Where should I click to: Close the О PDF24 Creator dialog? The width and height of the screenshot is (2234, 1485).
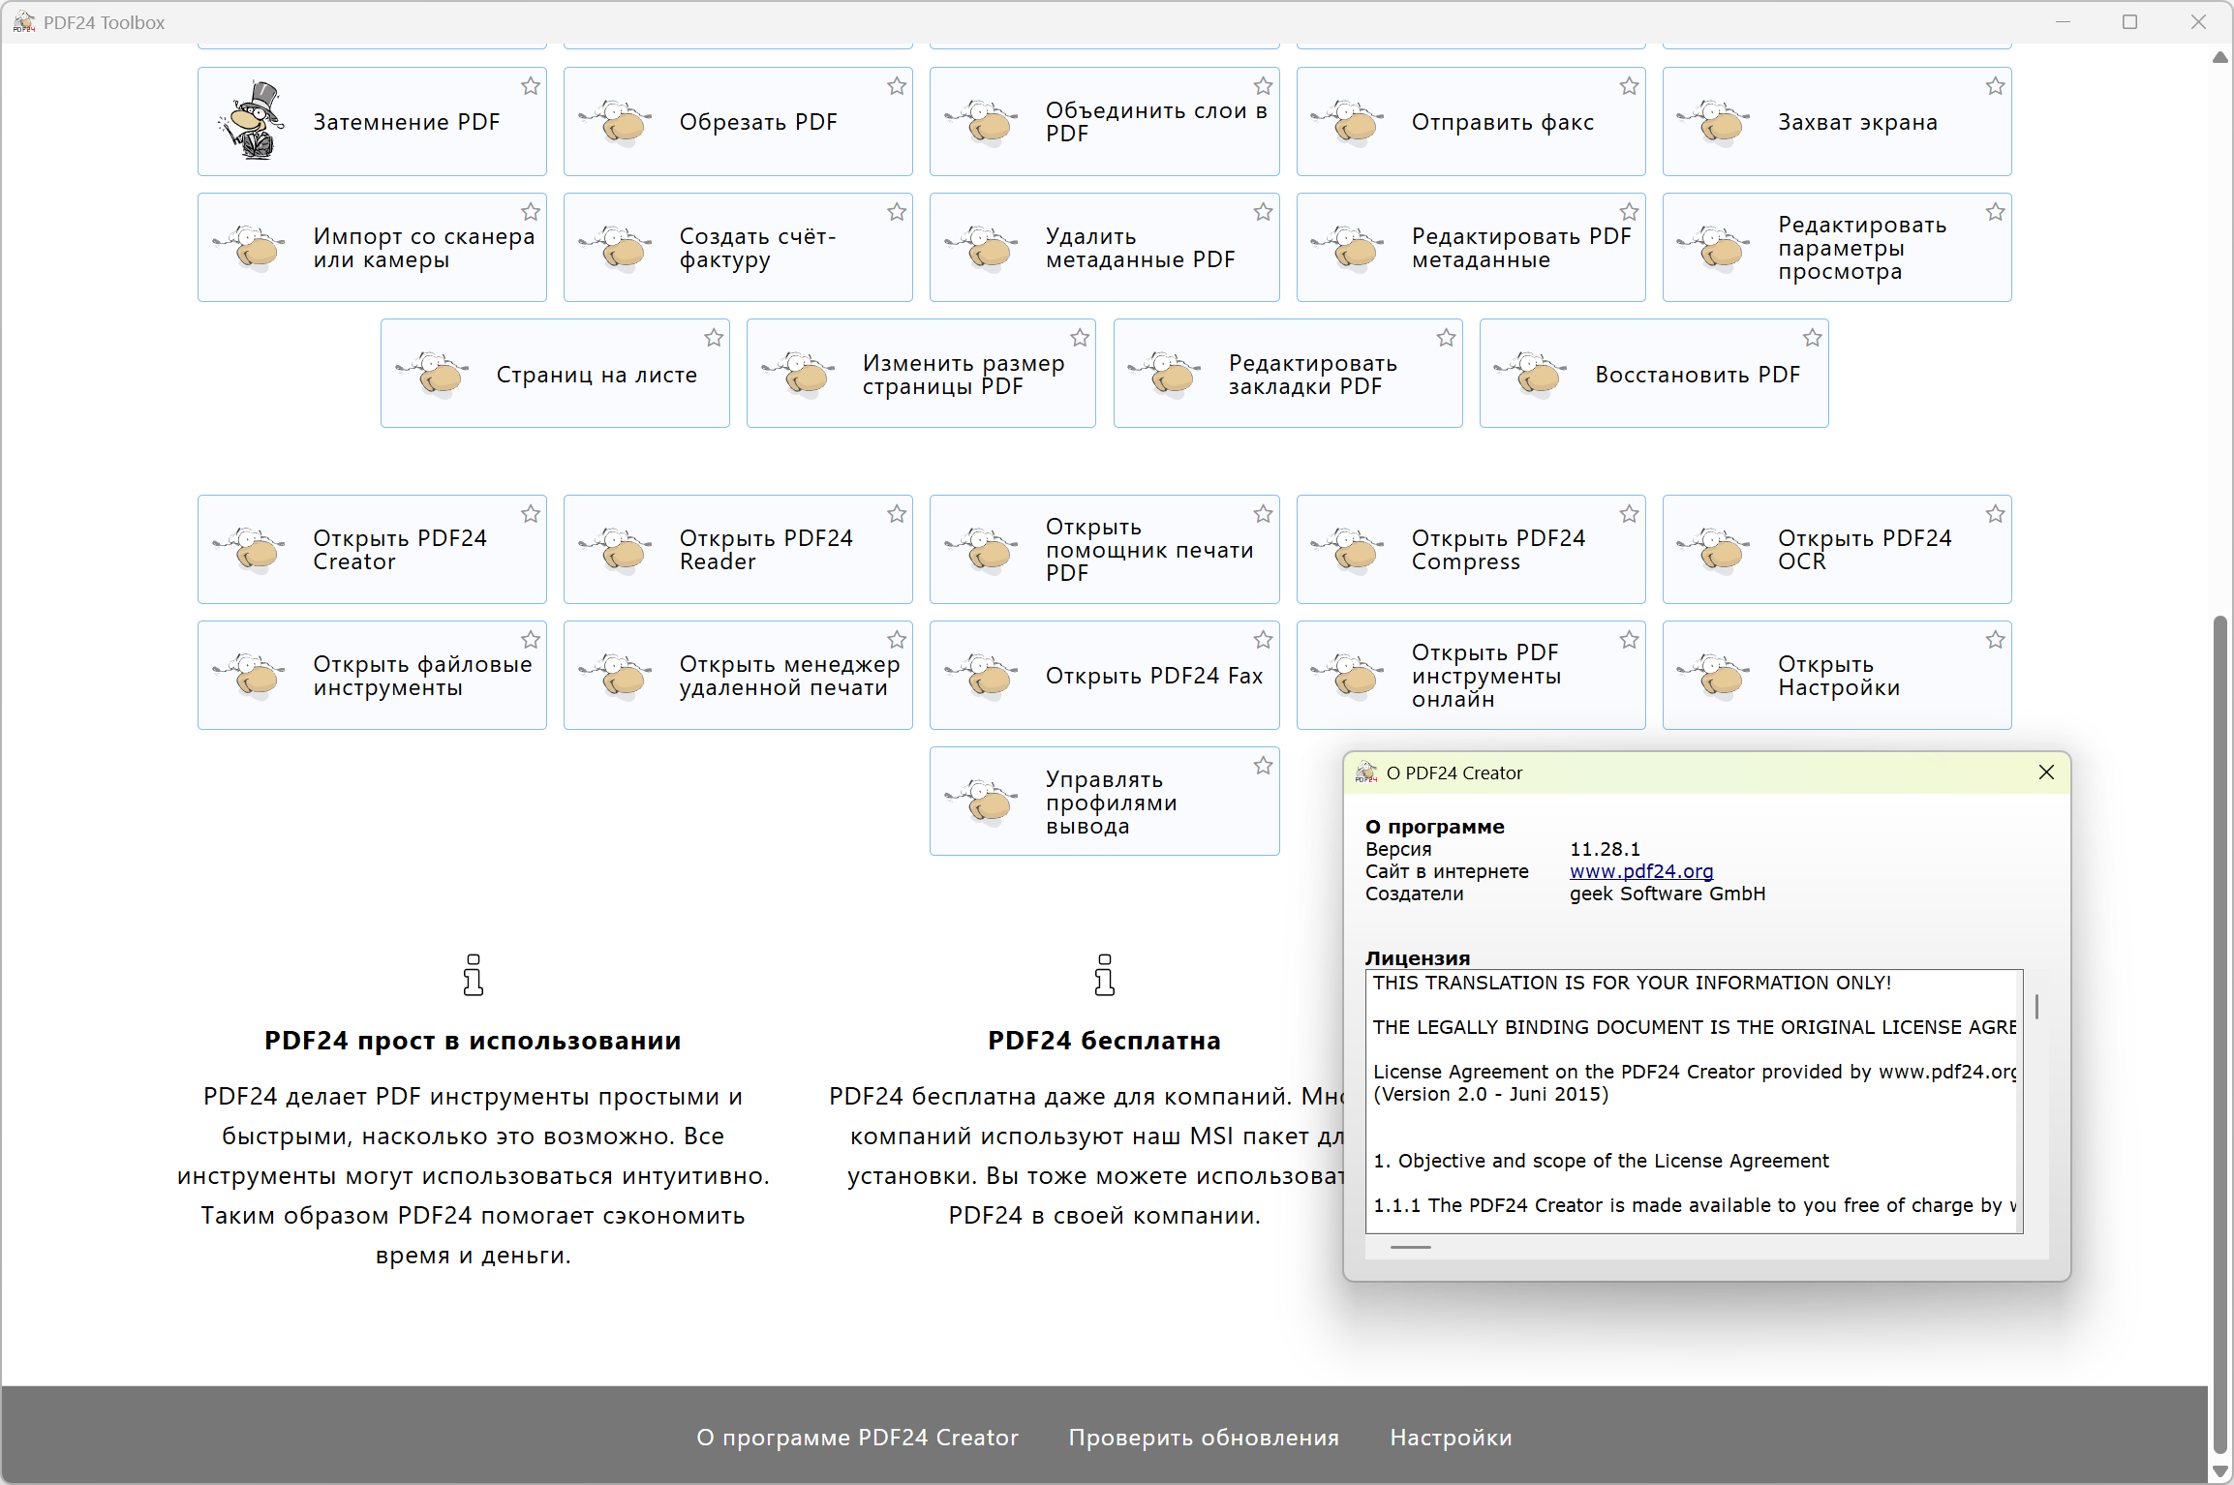tap(2046, 773)
